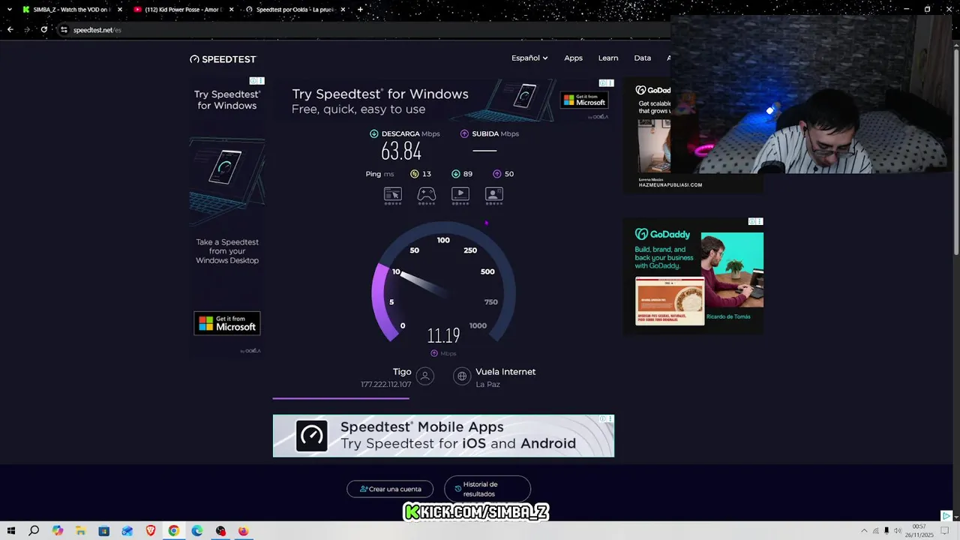960x540 pixels.
Task: Open the tab search chevron at top-left
Action: coord(10,9)
